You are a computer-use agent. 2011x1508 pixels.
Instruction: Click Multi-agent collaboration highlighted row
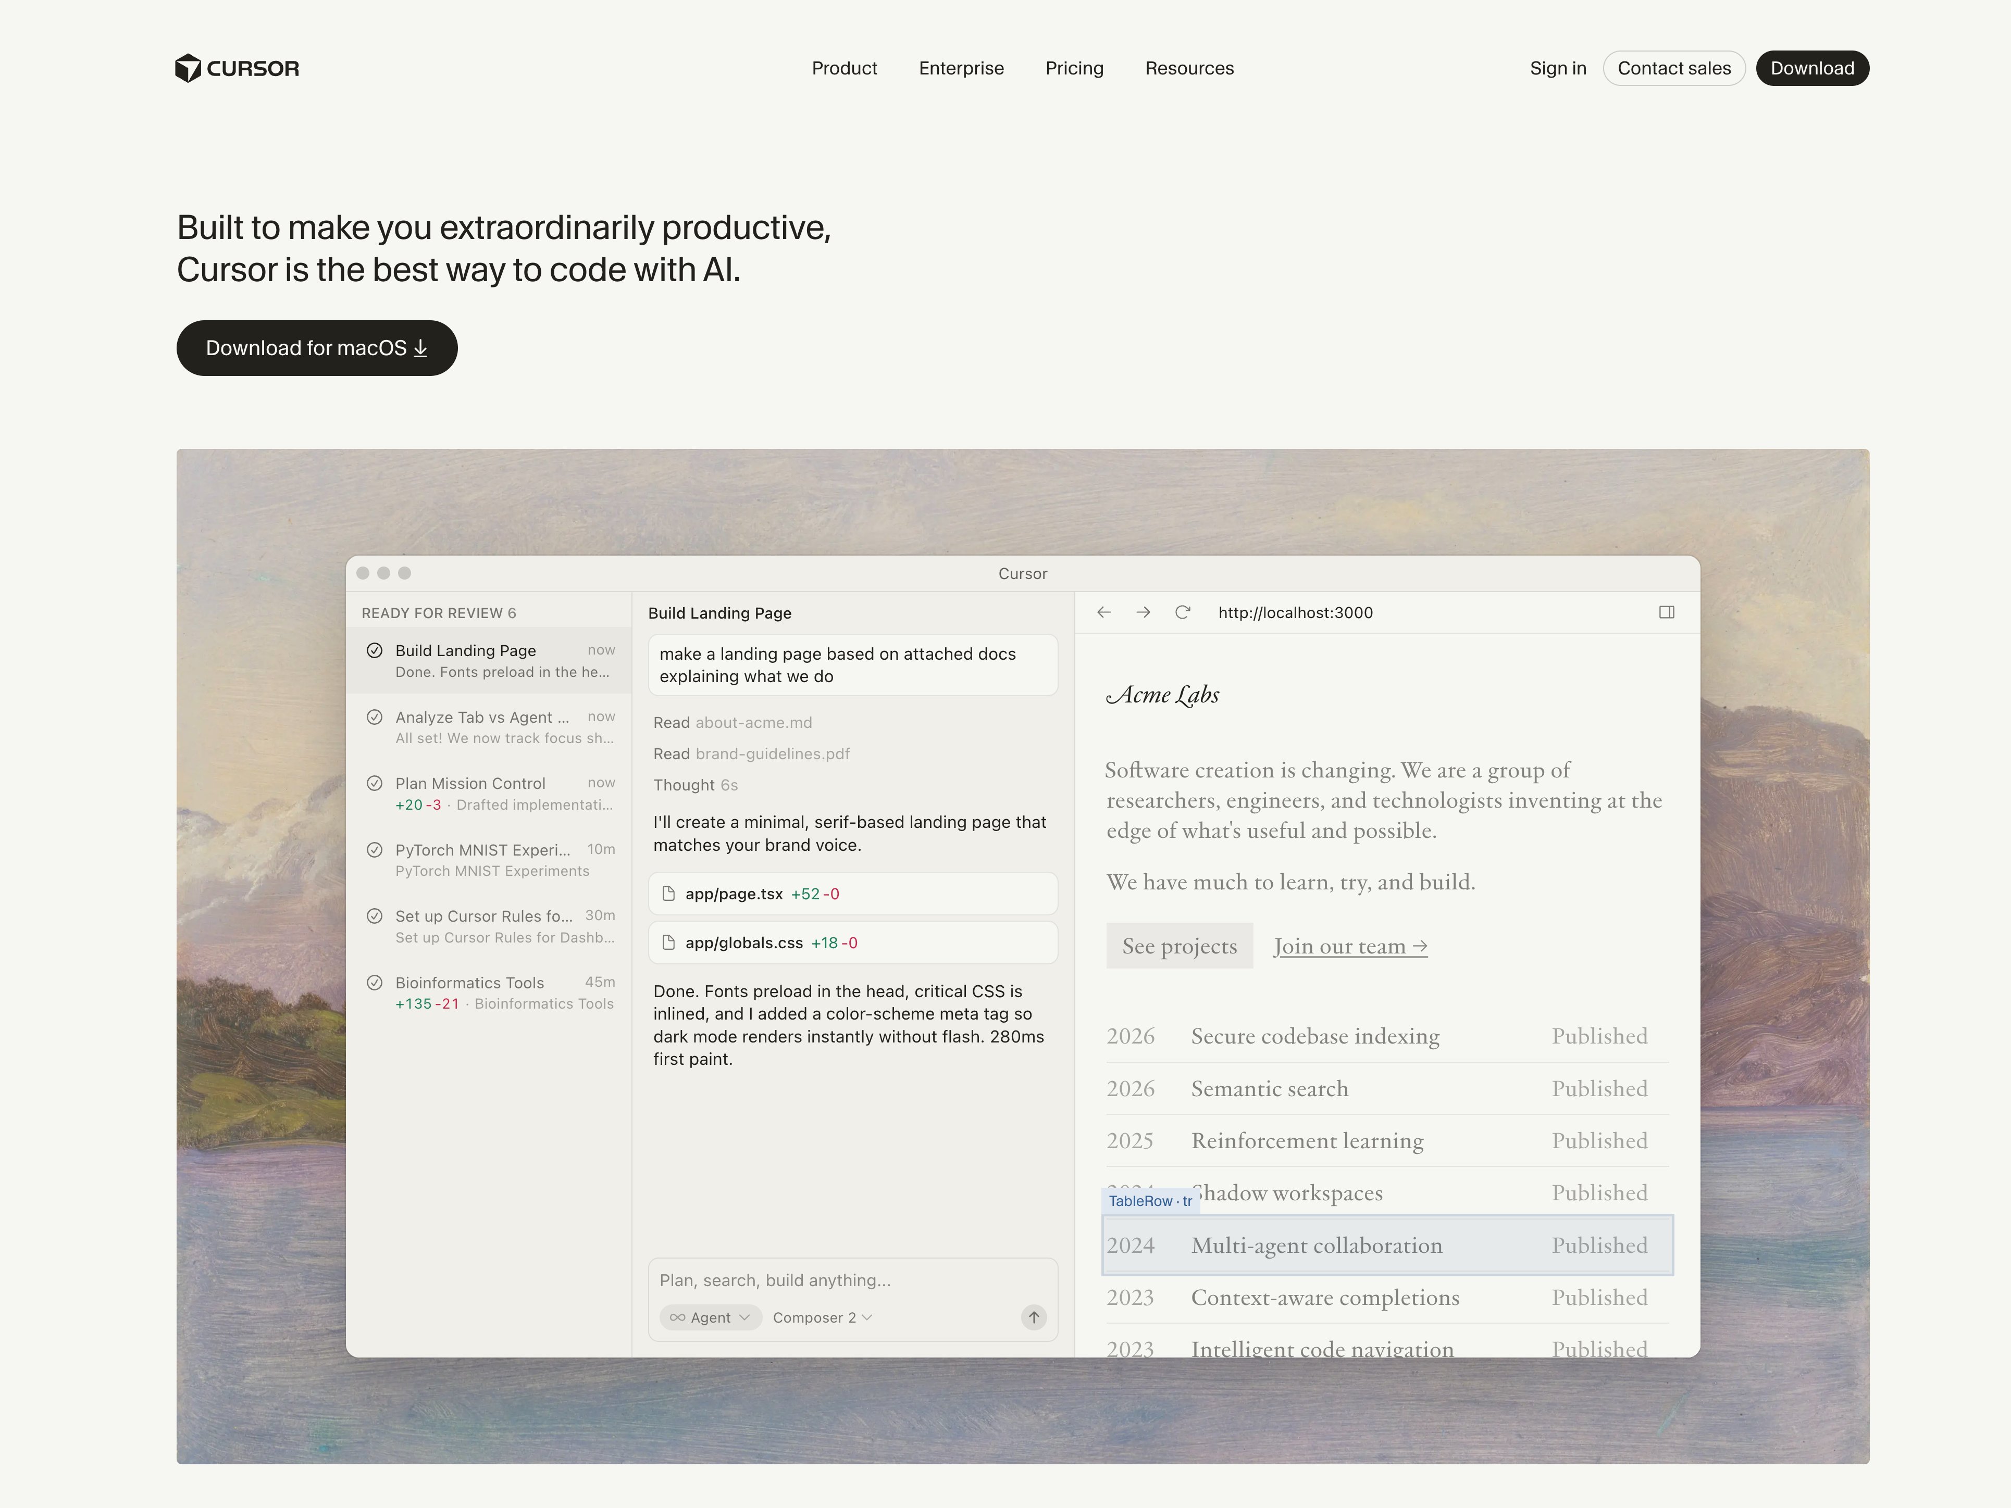point(1386,1245)
